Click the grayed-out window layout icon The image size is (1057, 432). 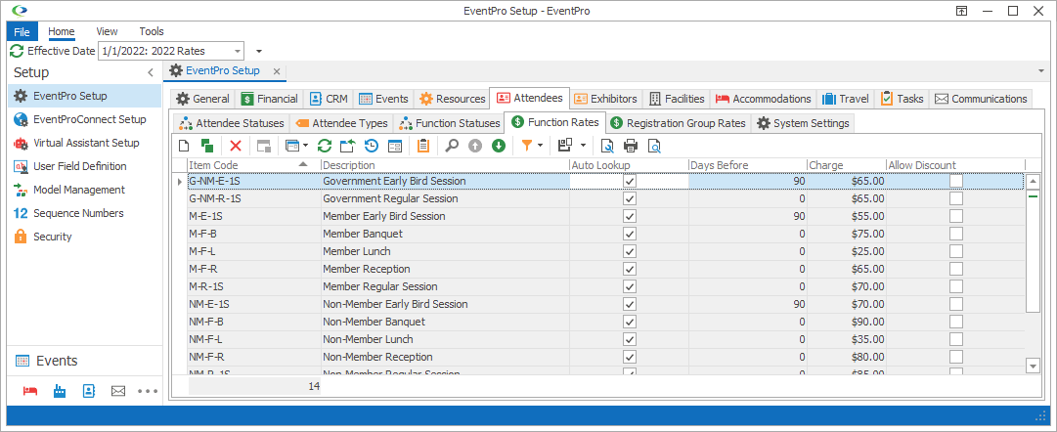tap(264, 145)
